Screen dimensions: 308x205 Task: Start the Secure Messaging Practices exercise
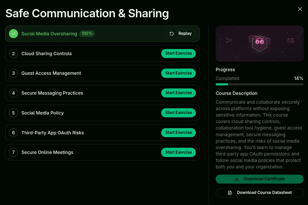coord(178,93)
